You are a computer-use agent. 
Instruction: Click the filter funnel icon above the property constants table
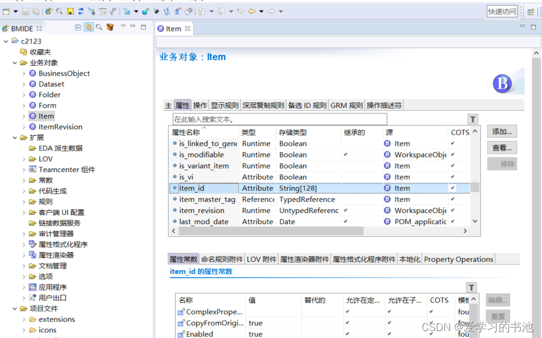click(471, 287)
